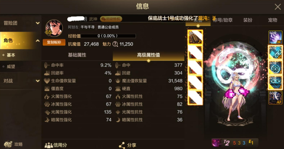Click the 启动特权 badge button
This screenshot has width=284, height=149.
111,19
